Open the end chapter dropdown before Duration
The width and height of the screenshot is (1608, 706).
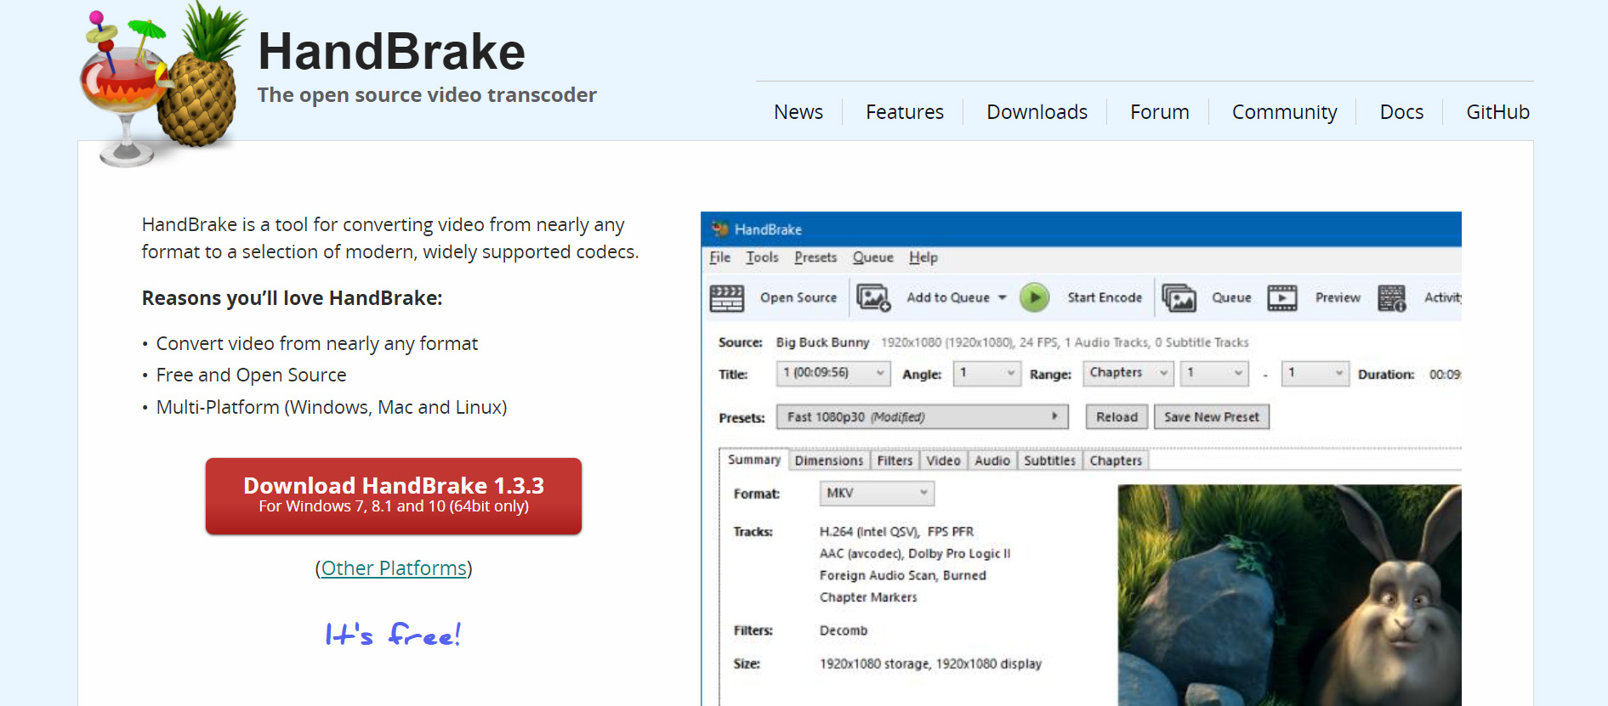point(1315,373)
